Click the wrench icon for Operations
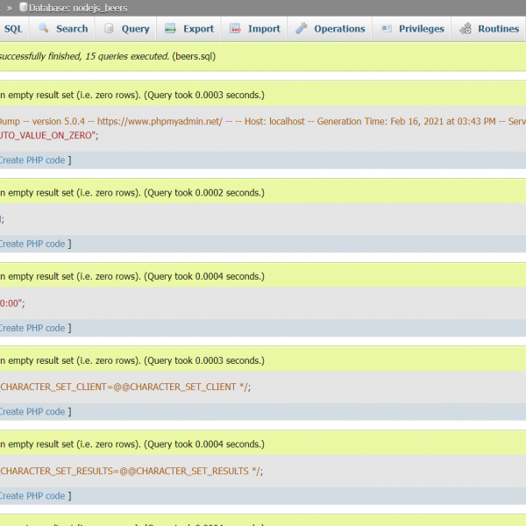 (302, 28)
